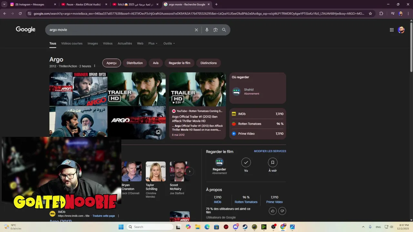Click the thumbs down dislike icon

(282, 211)
